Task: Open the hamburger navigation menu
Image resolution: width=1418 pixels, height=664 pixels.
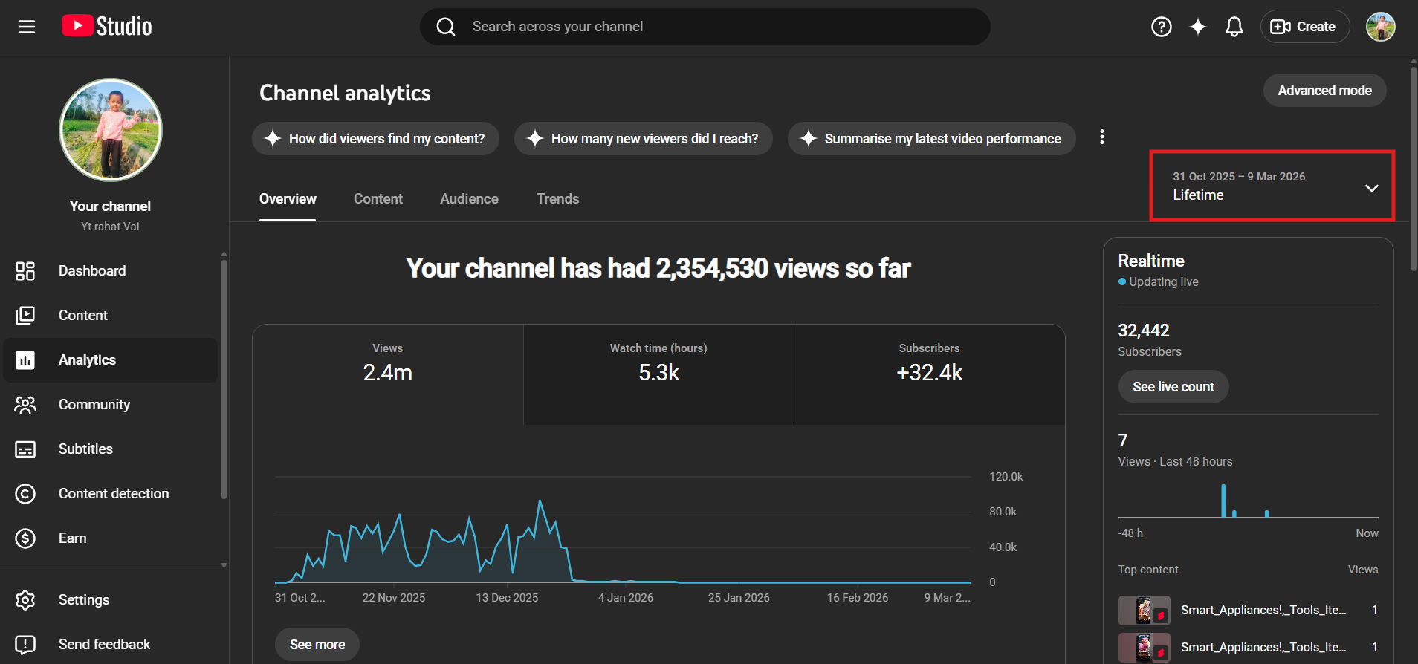Action: click(x=27, y=27)
